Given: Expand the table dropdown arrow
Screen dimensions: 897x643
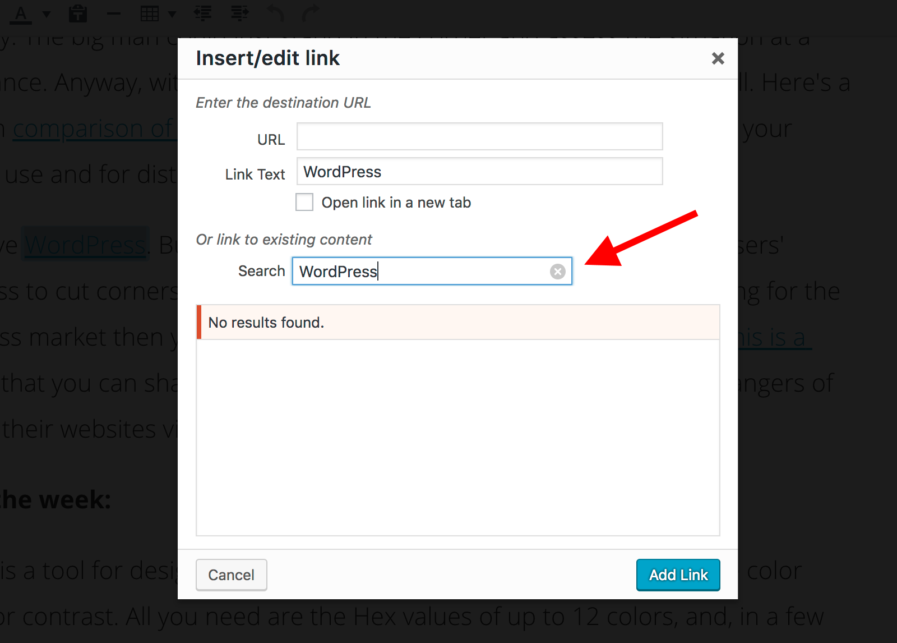Looking at the screenshot, I should pos(172,14).
